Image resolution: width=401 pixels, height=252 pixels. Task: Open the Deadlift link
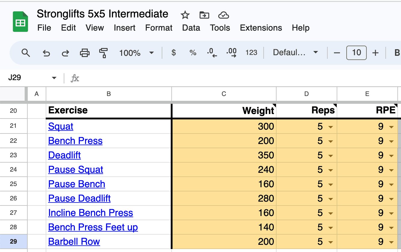point(64,155)
